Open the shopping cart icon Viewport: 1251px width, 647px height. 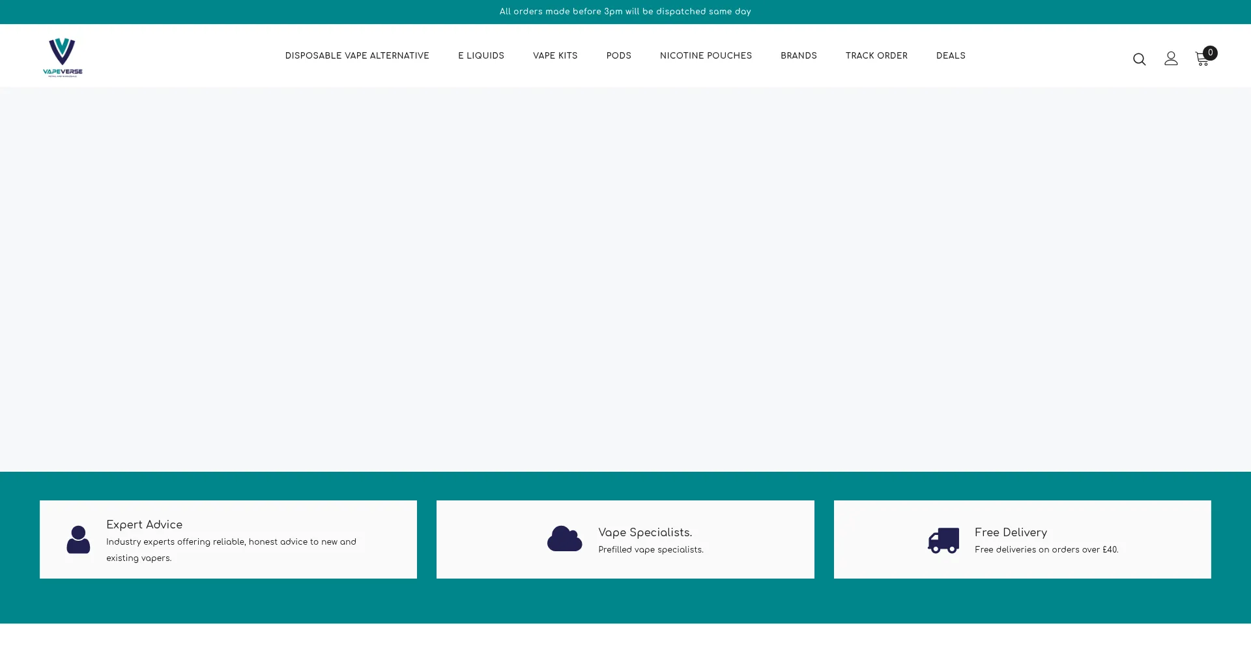coord(1202,59)
